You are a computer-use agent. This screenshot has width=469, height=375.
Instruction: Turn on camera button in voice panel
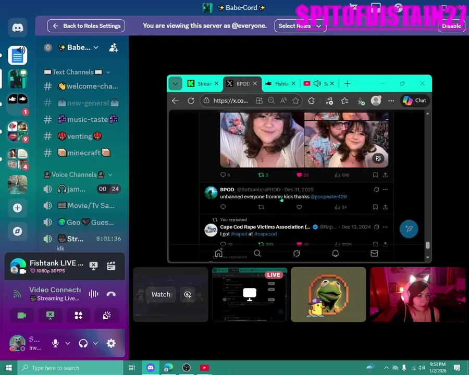[22, 315]
